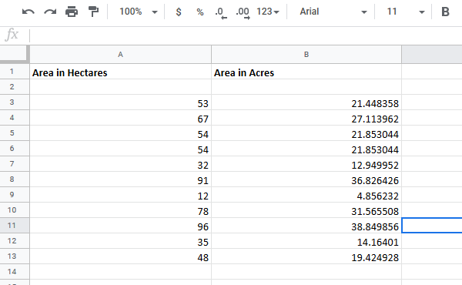
Task: Click the cell containing 54 in row 6
Action: tap(121, 148)
